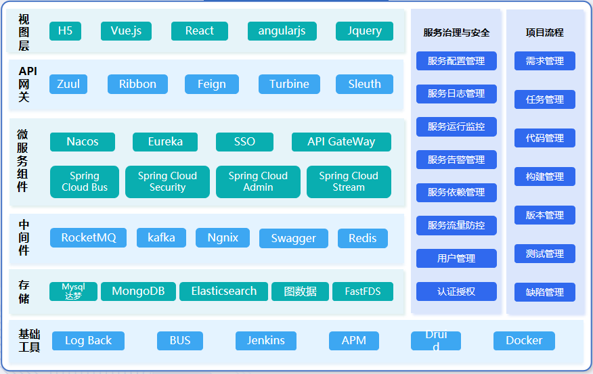Select 版本管理
Image resolution: width=593 pixels, height=374 pixels.
click(545, 215)
